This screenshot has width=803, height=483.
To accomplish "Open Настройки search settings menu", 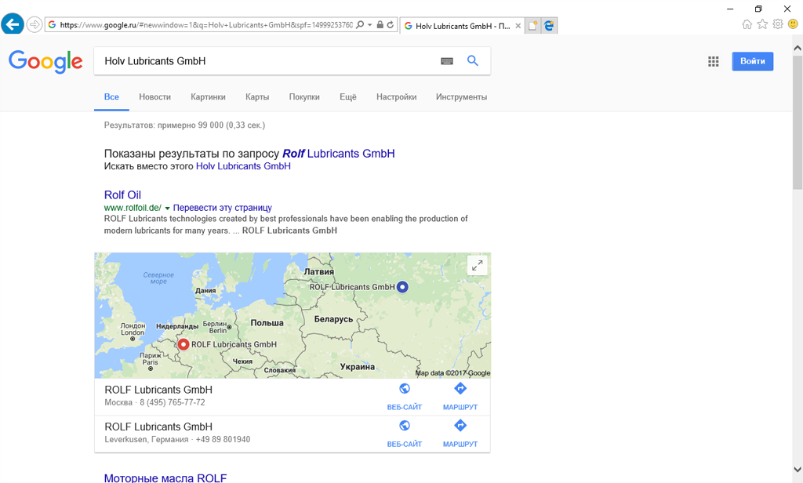I will pos(396,97).
